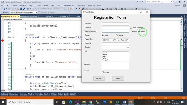Tick the Show Password checkbox

[x=131, y=27]
